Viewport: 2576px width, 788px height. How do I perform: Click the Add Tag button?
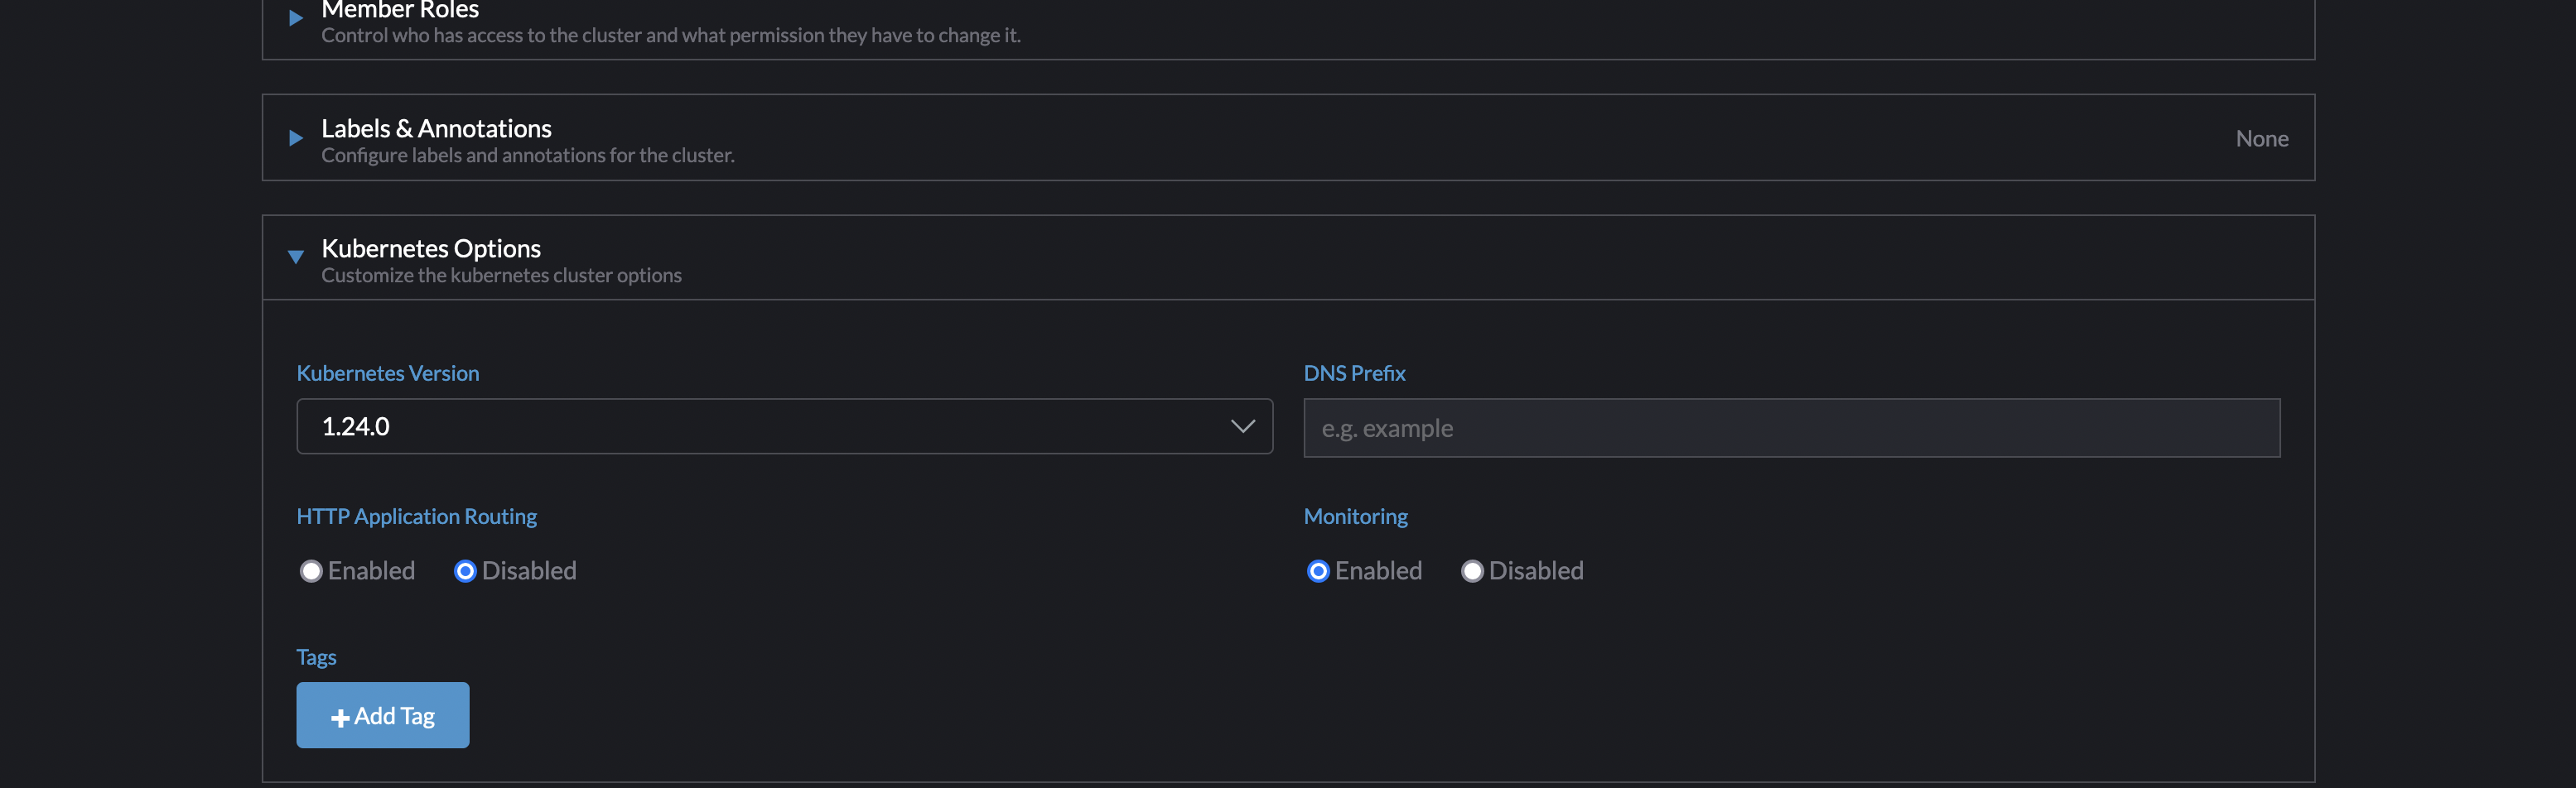382,715
